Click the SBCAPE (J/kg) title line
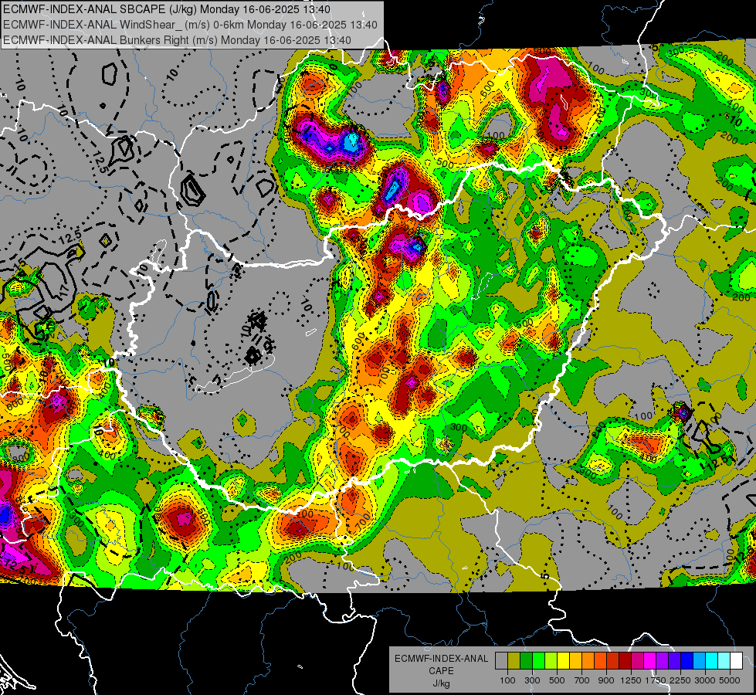This screenshot has height=695, width=756. (x=167, y=9)
